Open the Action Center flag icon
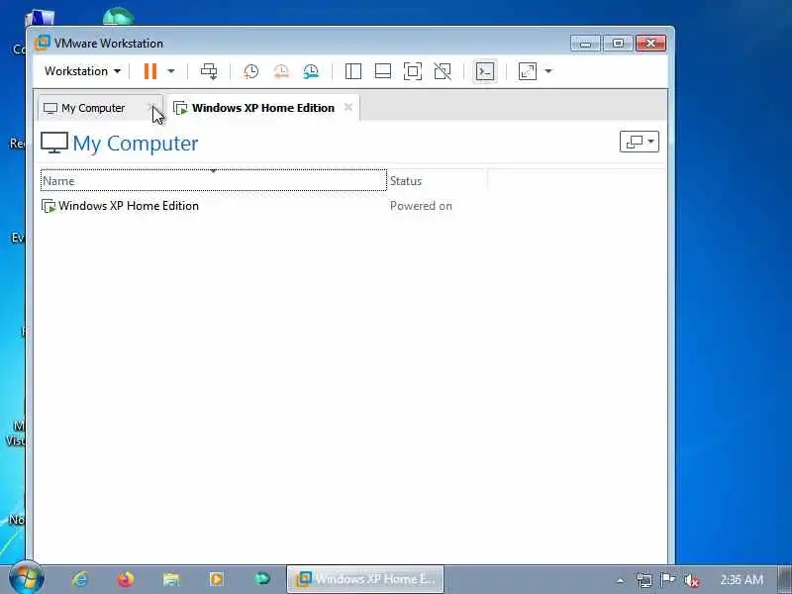Viewport: 792px width, 594px height. coord(667,580)
